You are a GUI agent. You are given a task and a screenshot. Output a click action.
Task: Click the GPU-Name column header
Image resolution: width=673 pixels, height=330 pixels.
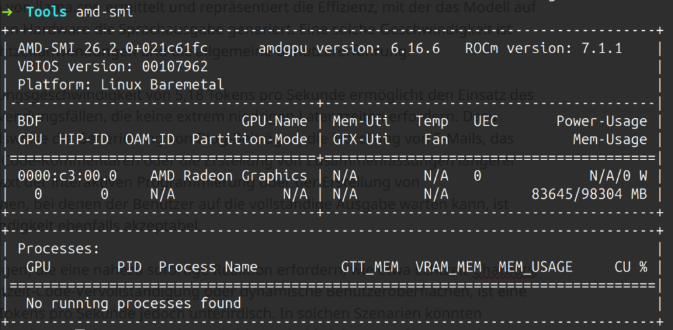coord(275,121)
